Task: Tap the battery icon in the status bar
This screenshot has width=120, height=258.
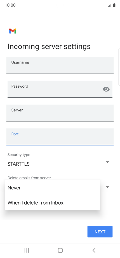Action: tap(114, 5)
